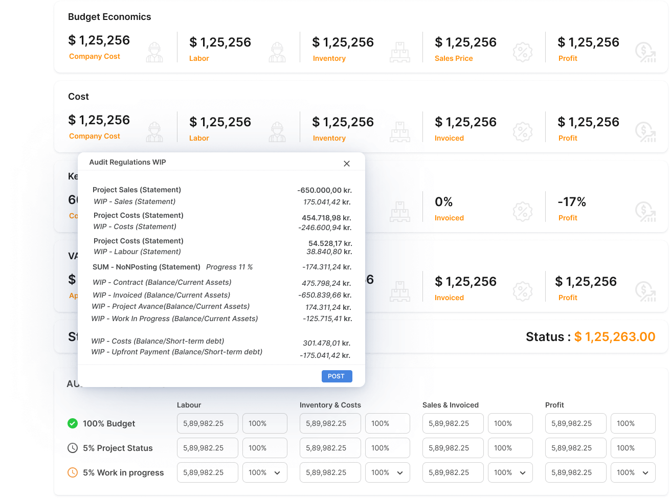Toggle the green 100% Budget checkmark
Screen dimensions: 670x498
(x=73, y=423)
